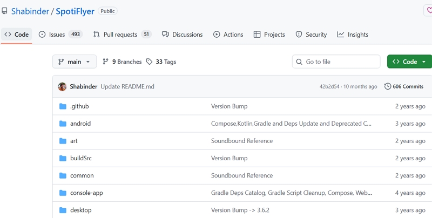View the 9 Branches link
Screen dimensions: 432x218
point(122,62)
